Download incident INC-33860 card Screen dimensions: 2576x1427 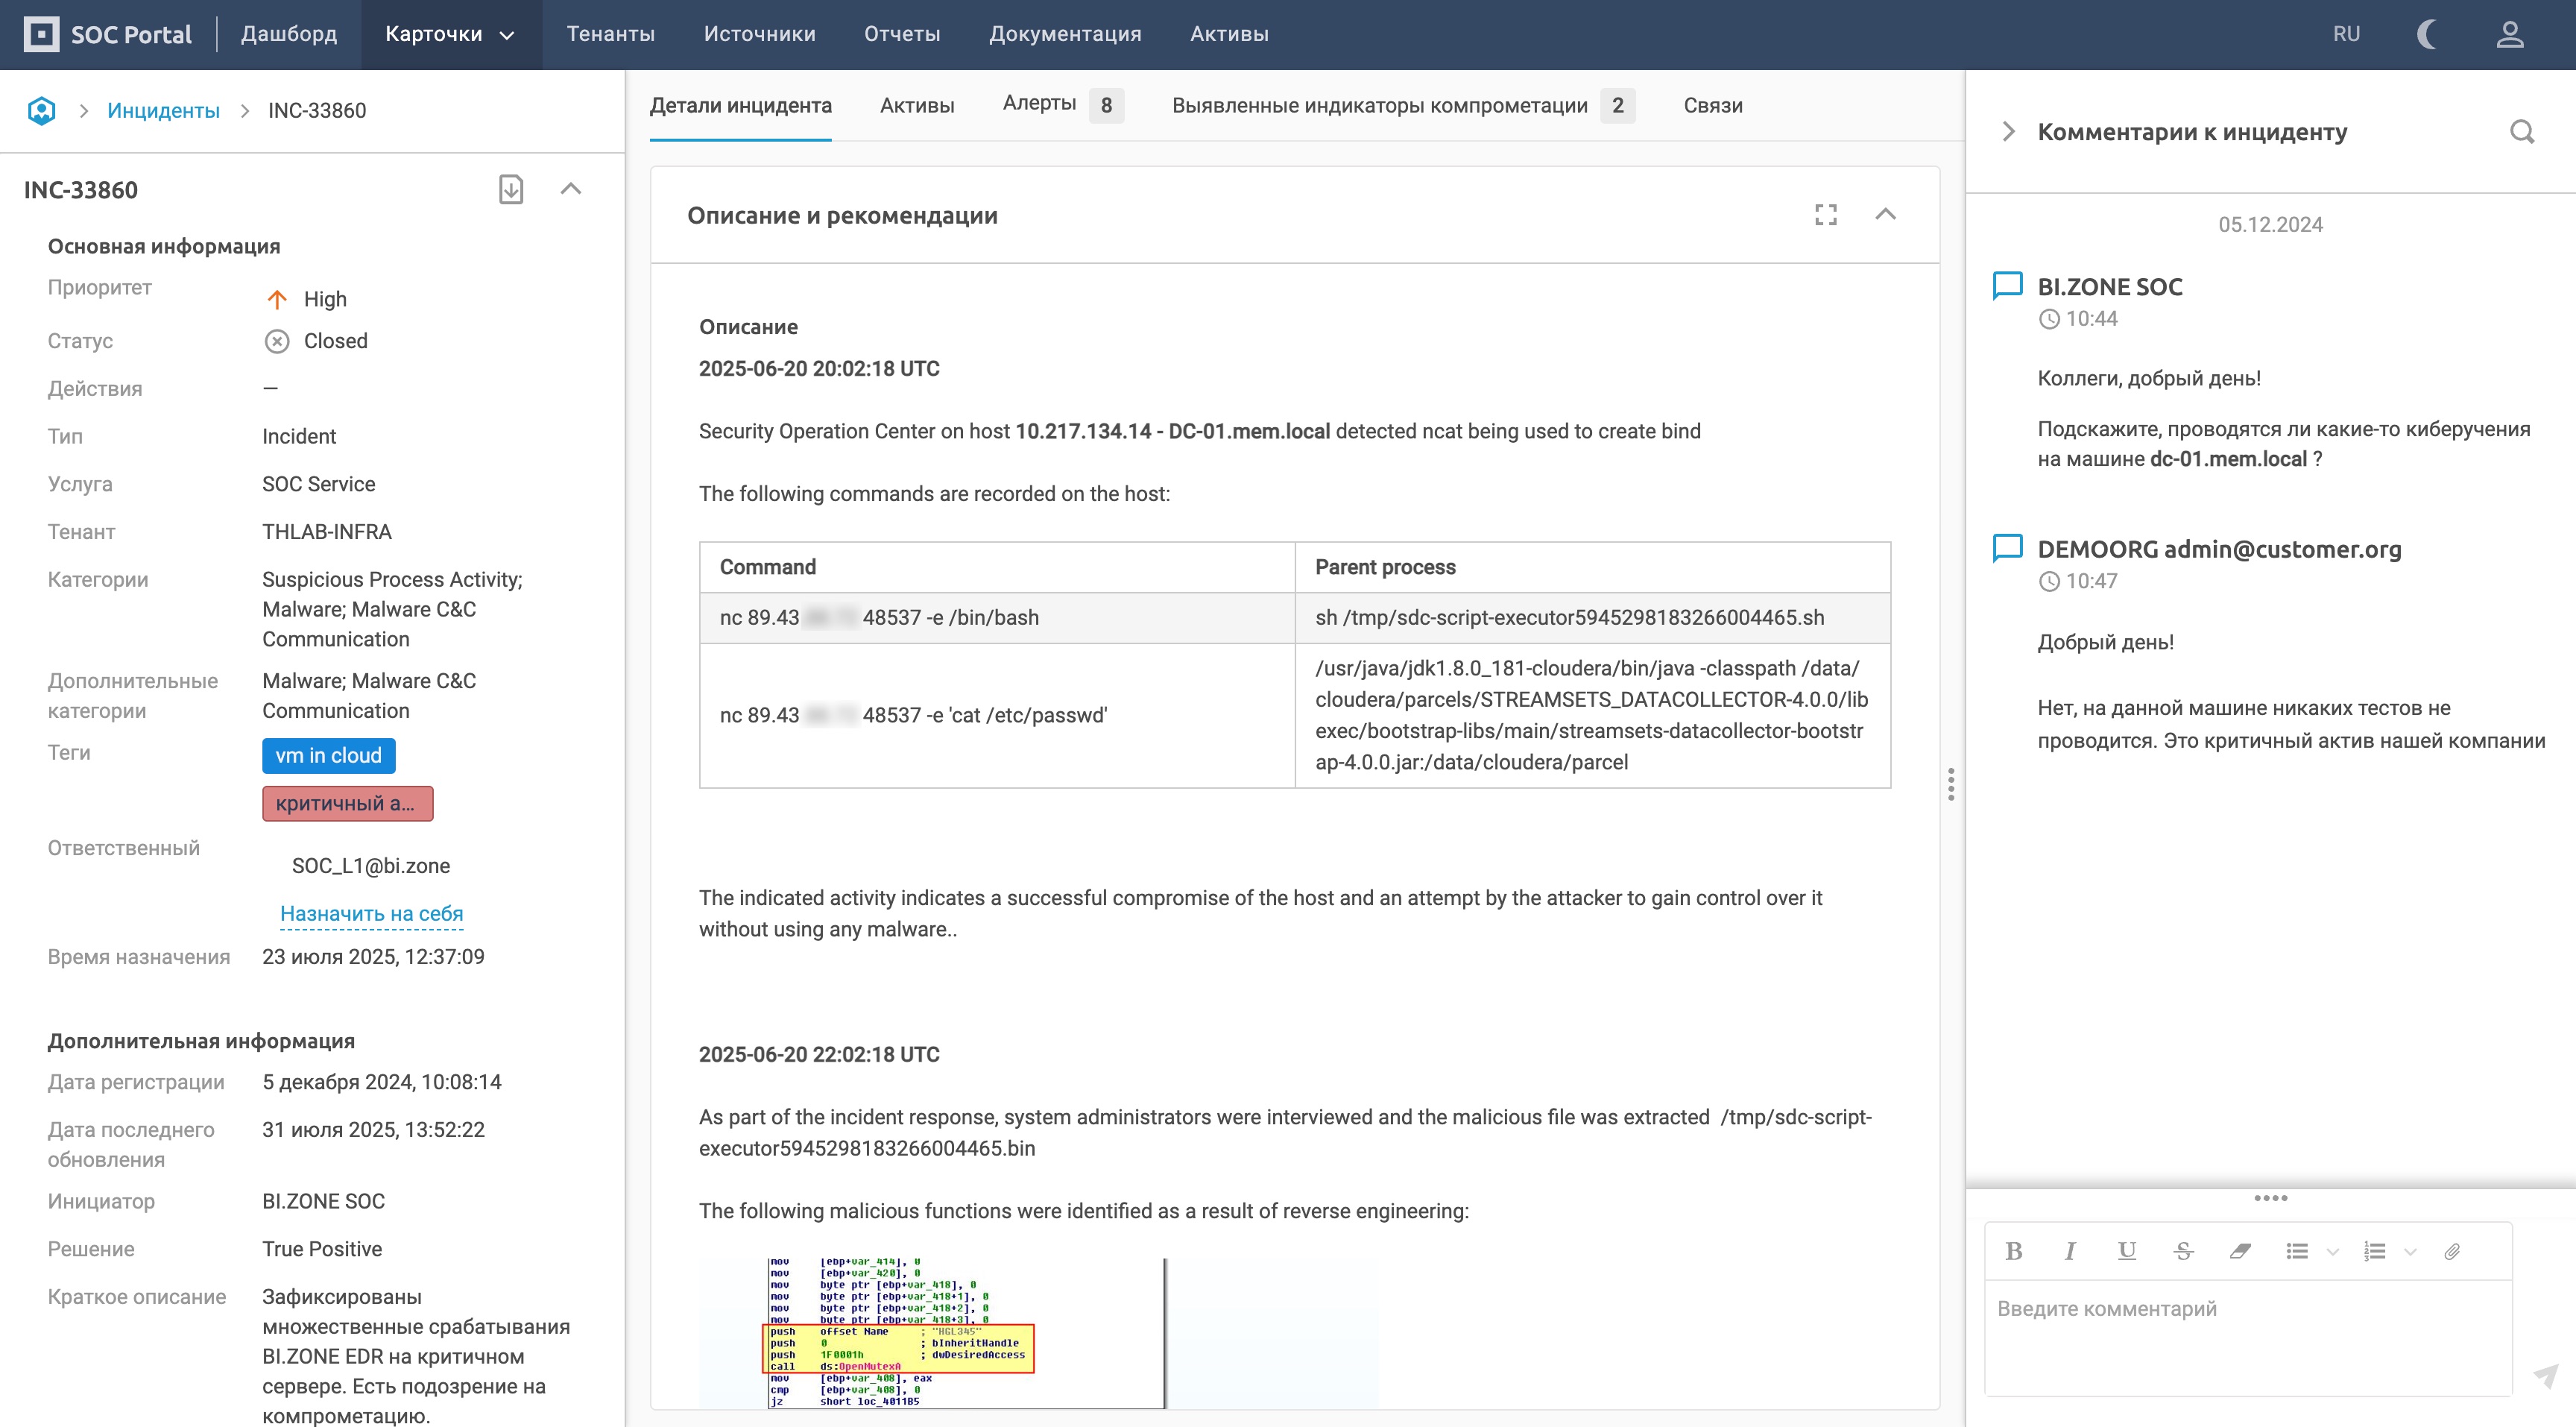[511, 189]
